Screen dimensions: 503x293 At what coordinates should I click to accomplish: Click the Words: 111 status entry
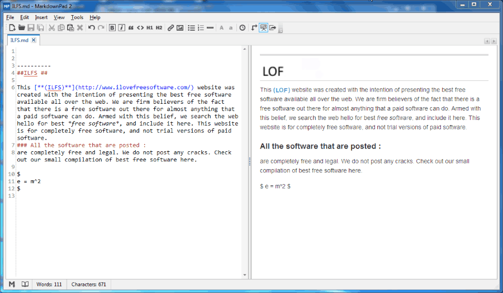tap(49, 285)
